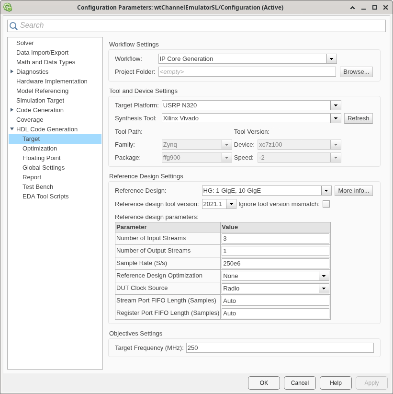This screenshot has width=393, height=394.
Task: Open the disabled Speed dropdown
Action: tap(336, 158)
